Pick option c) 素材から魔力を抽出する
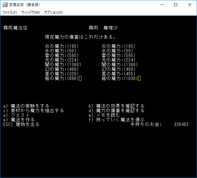Screen dimensions: 197x178 tap(34, 110)
